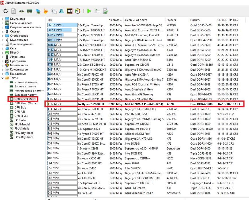Toggle the OSD panel icon
249x200 pixels.
click(x=70, y=11)
